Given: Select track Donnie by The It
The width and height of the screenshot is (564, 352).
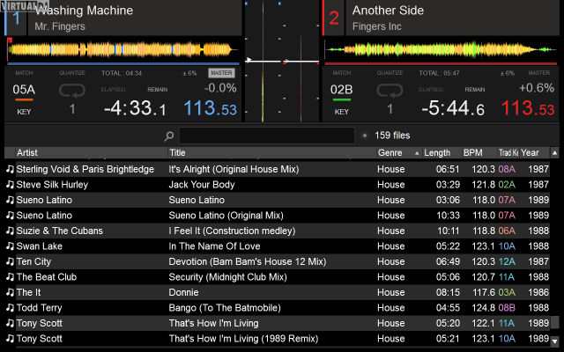Looking at the screenshot, I should [184, 293].
